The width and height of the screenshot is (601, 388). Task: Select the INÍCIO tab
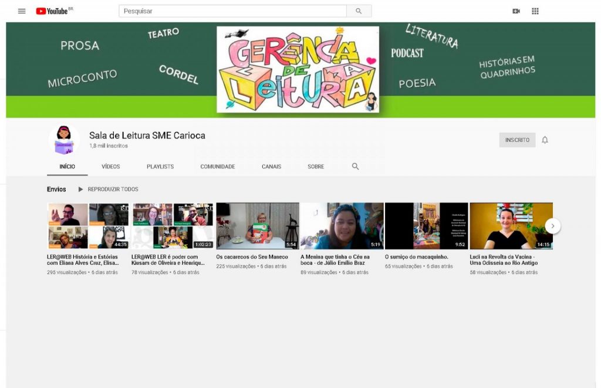67,166
